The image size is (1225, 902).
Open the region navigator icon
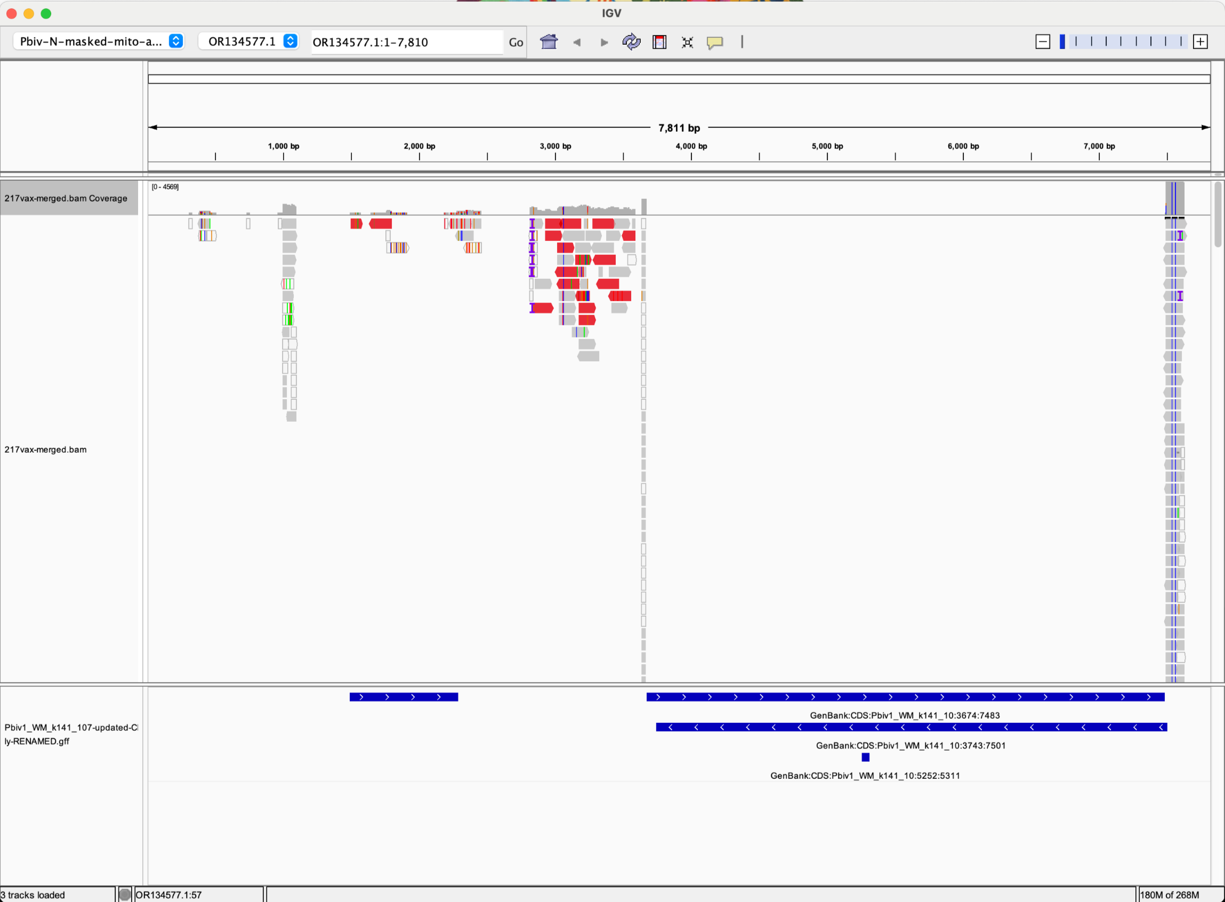click(x=659, y=42)
